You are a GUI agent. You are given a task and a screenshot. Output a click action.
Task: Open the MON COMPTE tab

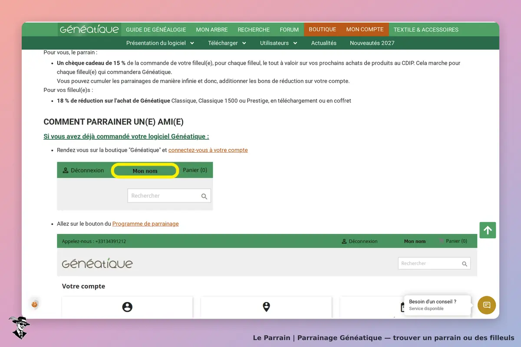pos(365,29)
